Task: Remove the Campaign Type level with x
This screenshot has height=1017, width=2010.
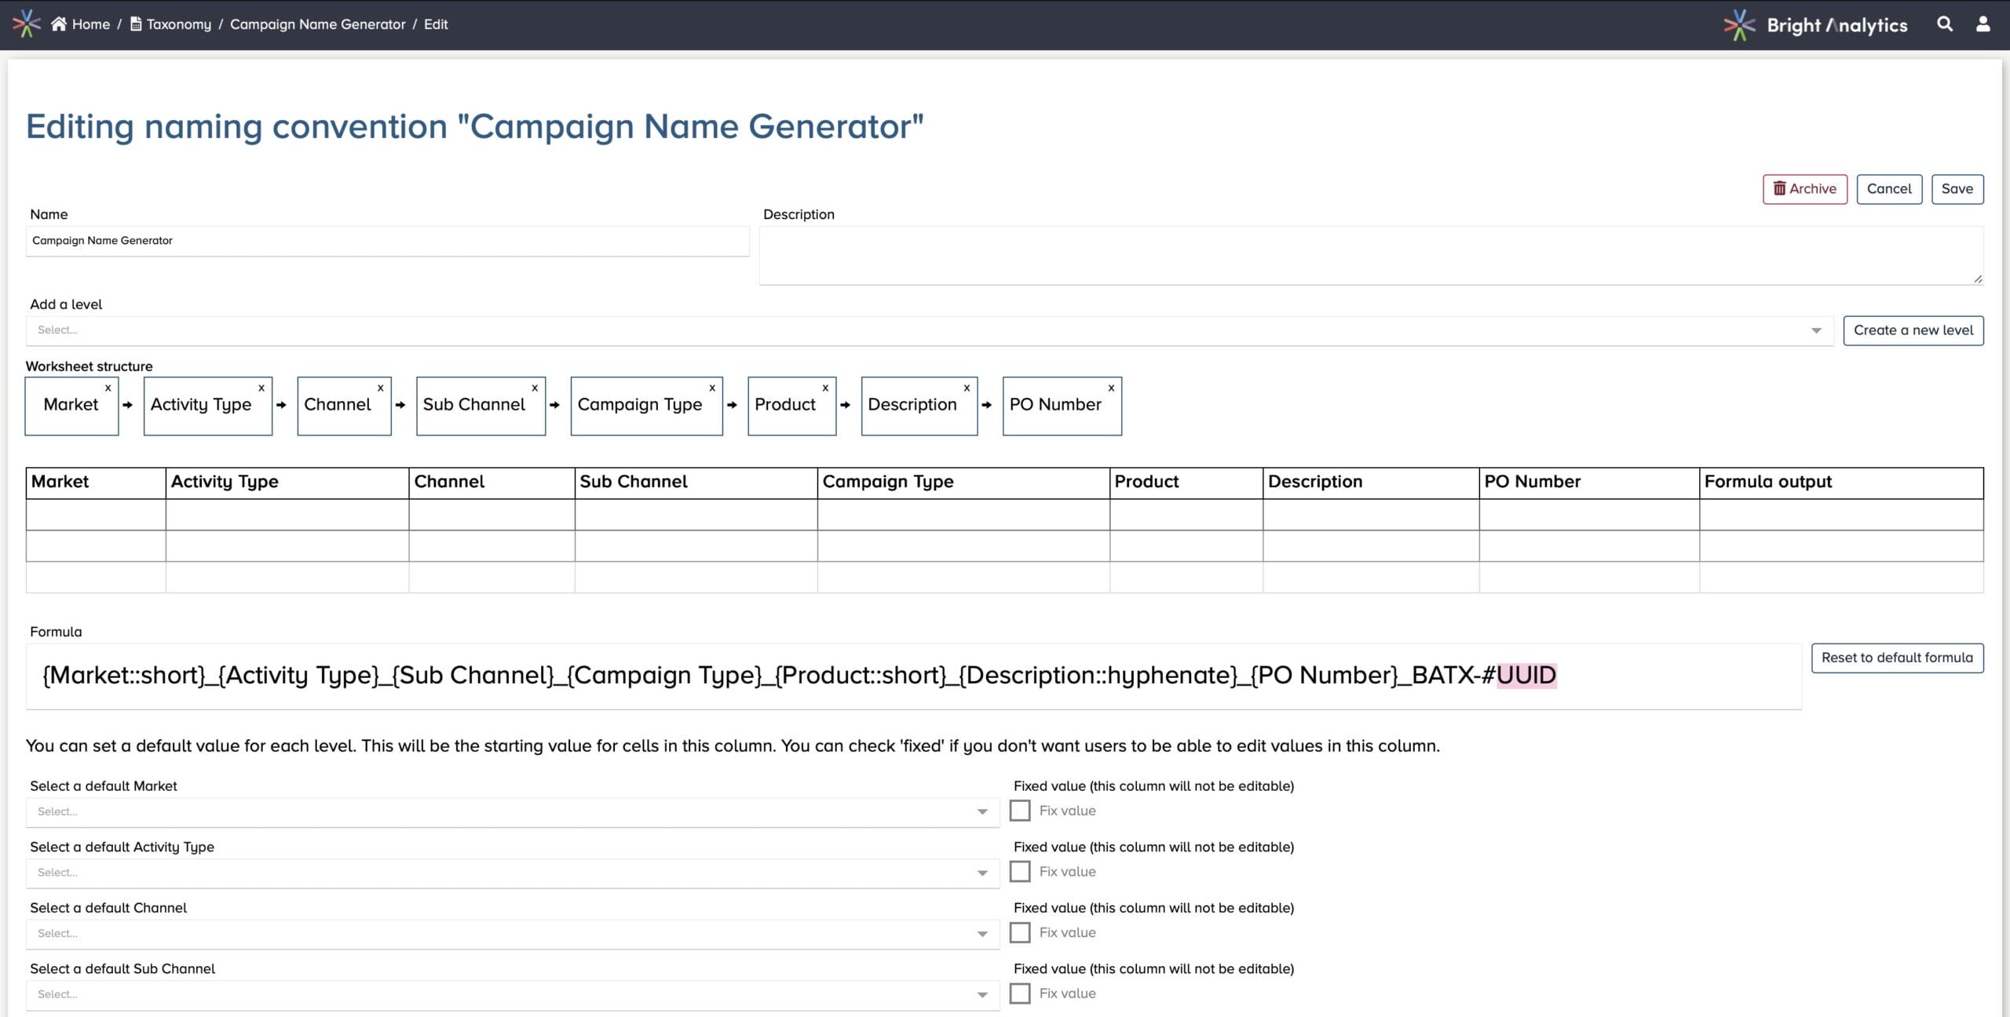Action: (x=712, y=388)
